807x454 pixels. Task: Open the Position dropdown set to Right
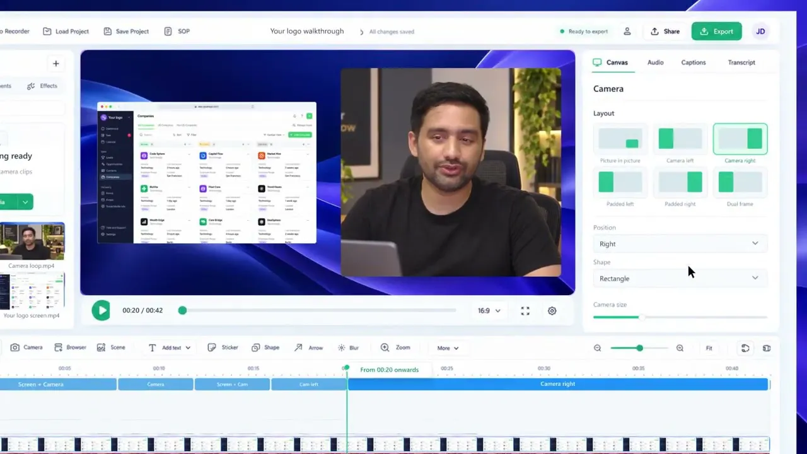click(680, 243)
